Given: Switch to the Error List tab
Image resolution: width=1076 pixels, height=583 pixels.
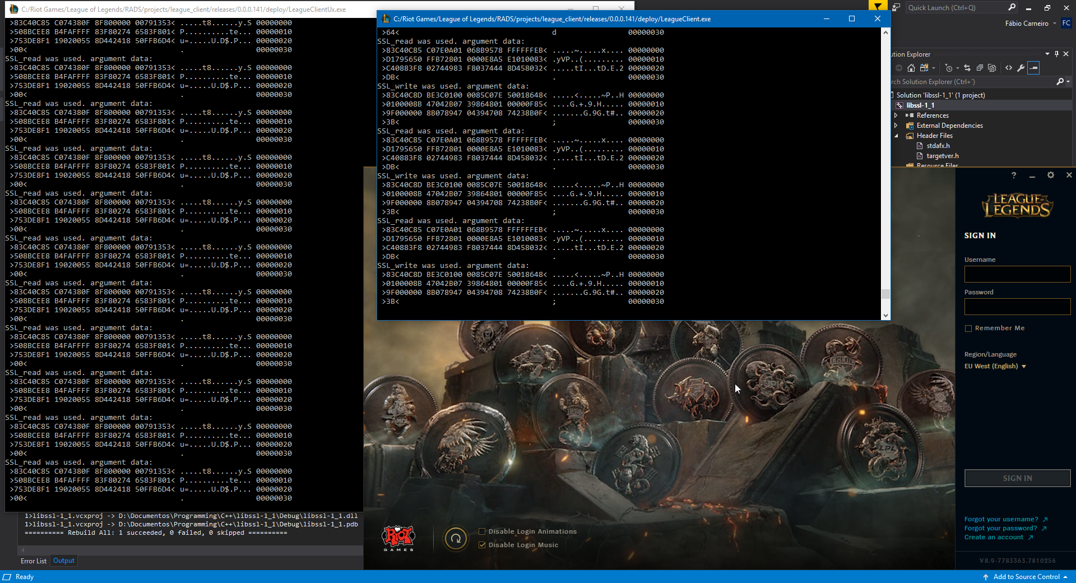Looking at the screenshot, I should point(34,561).
